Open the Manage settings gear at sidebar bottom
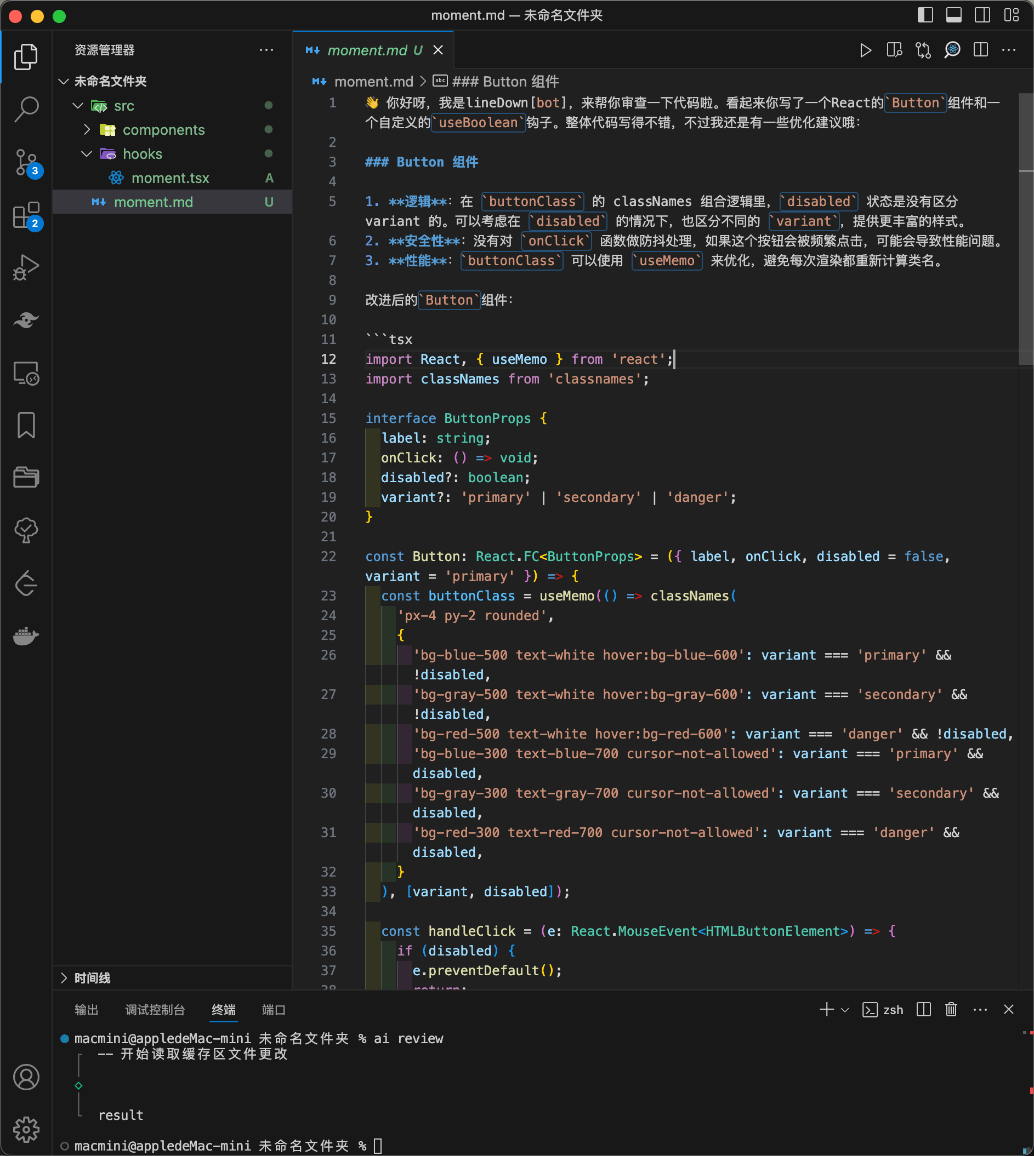1034x1156 pixels. pos(26,1129)
